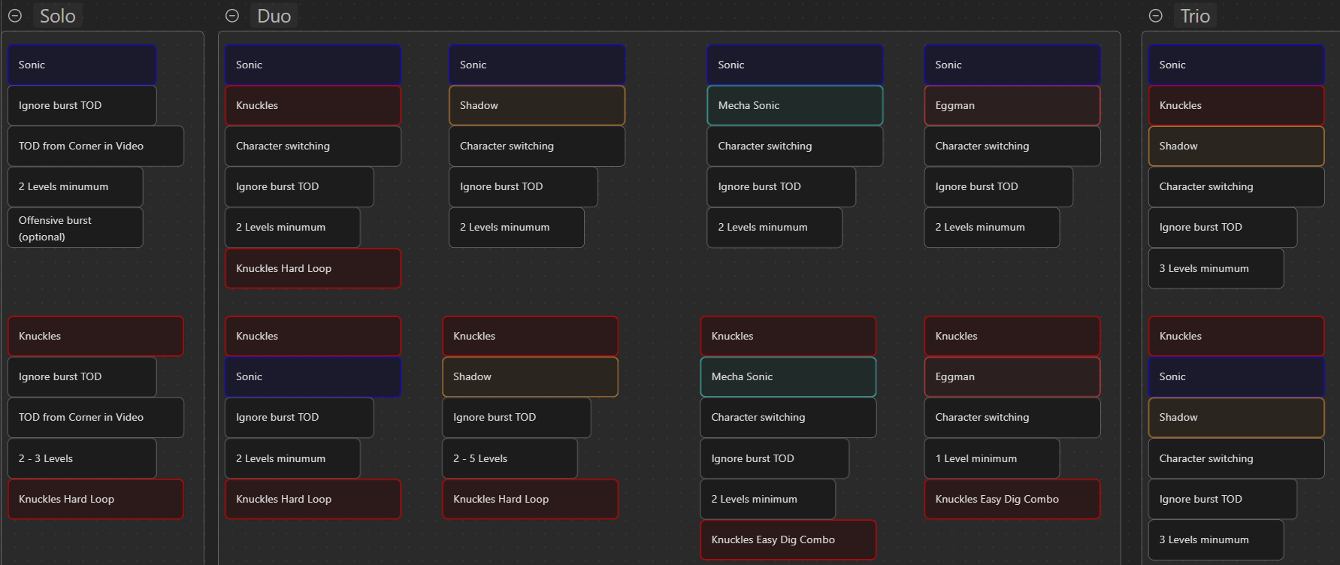Image resolution: width=1340 pixels, height=565 pixels.
Task: Collapse the Solo group
Action: [x=15, y=16]
